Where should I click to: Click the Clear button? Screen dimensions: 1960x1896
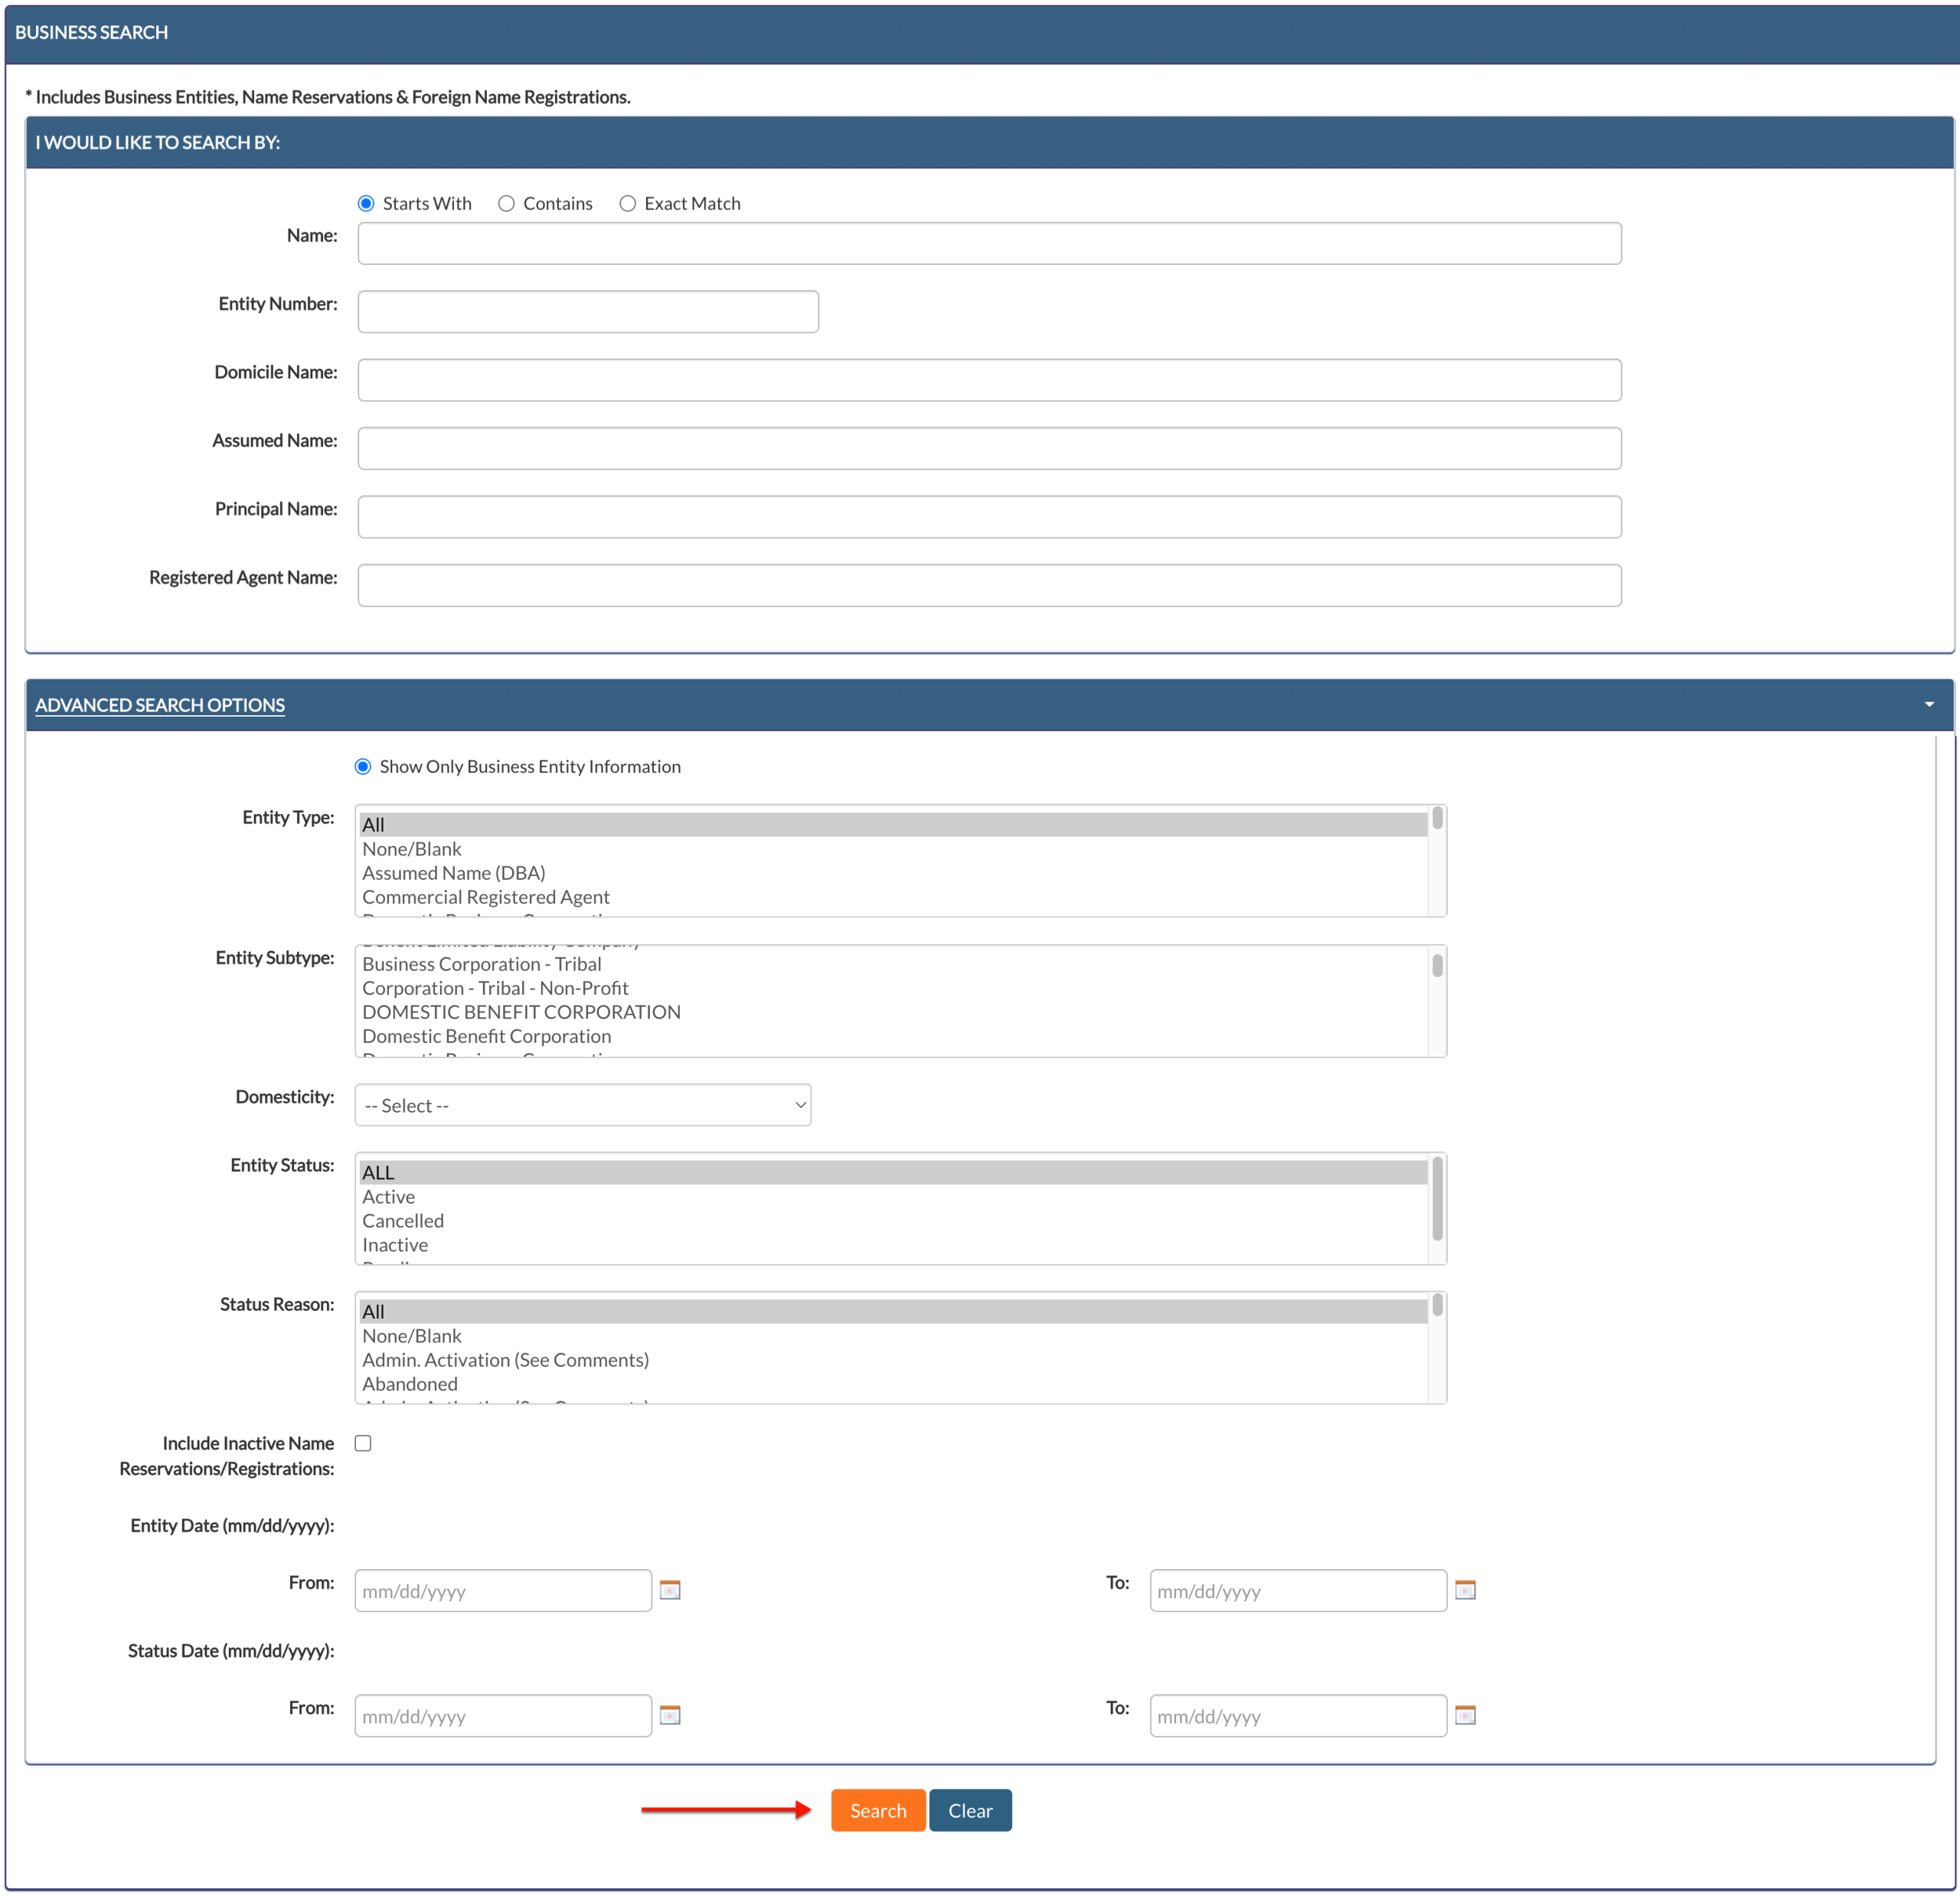tap(970, 1810)
